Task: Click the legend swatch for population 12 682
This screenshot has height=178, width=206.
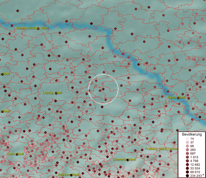Action: [187, 164]
